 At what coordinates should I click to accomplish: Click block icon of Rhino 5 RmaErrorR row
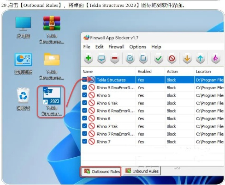click(x=92, y=87)
